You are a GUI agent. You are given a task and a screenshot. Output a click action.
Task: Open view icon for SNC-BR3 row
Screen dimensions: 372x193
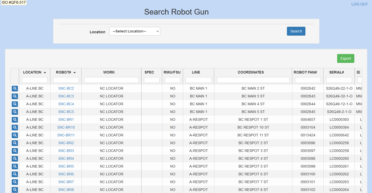pyautogui.click(x=15, y=151)
